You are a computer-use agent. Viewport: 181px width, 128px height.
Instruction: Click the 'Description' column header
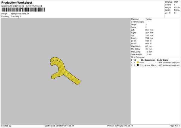click(150, 60)
